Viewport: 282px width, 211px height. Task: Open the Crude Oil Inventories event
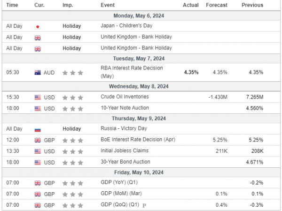(125, 97)
